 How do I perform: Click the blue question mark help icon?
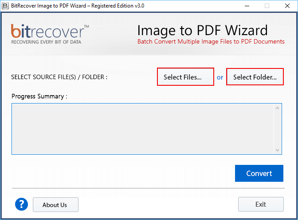tap(21, 204)
